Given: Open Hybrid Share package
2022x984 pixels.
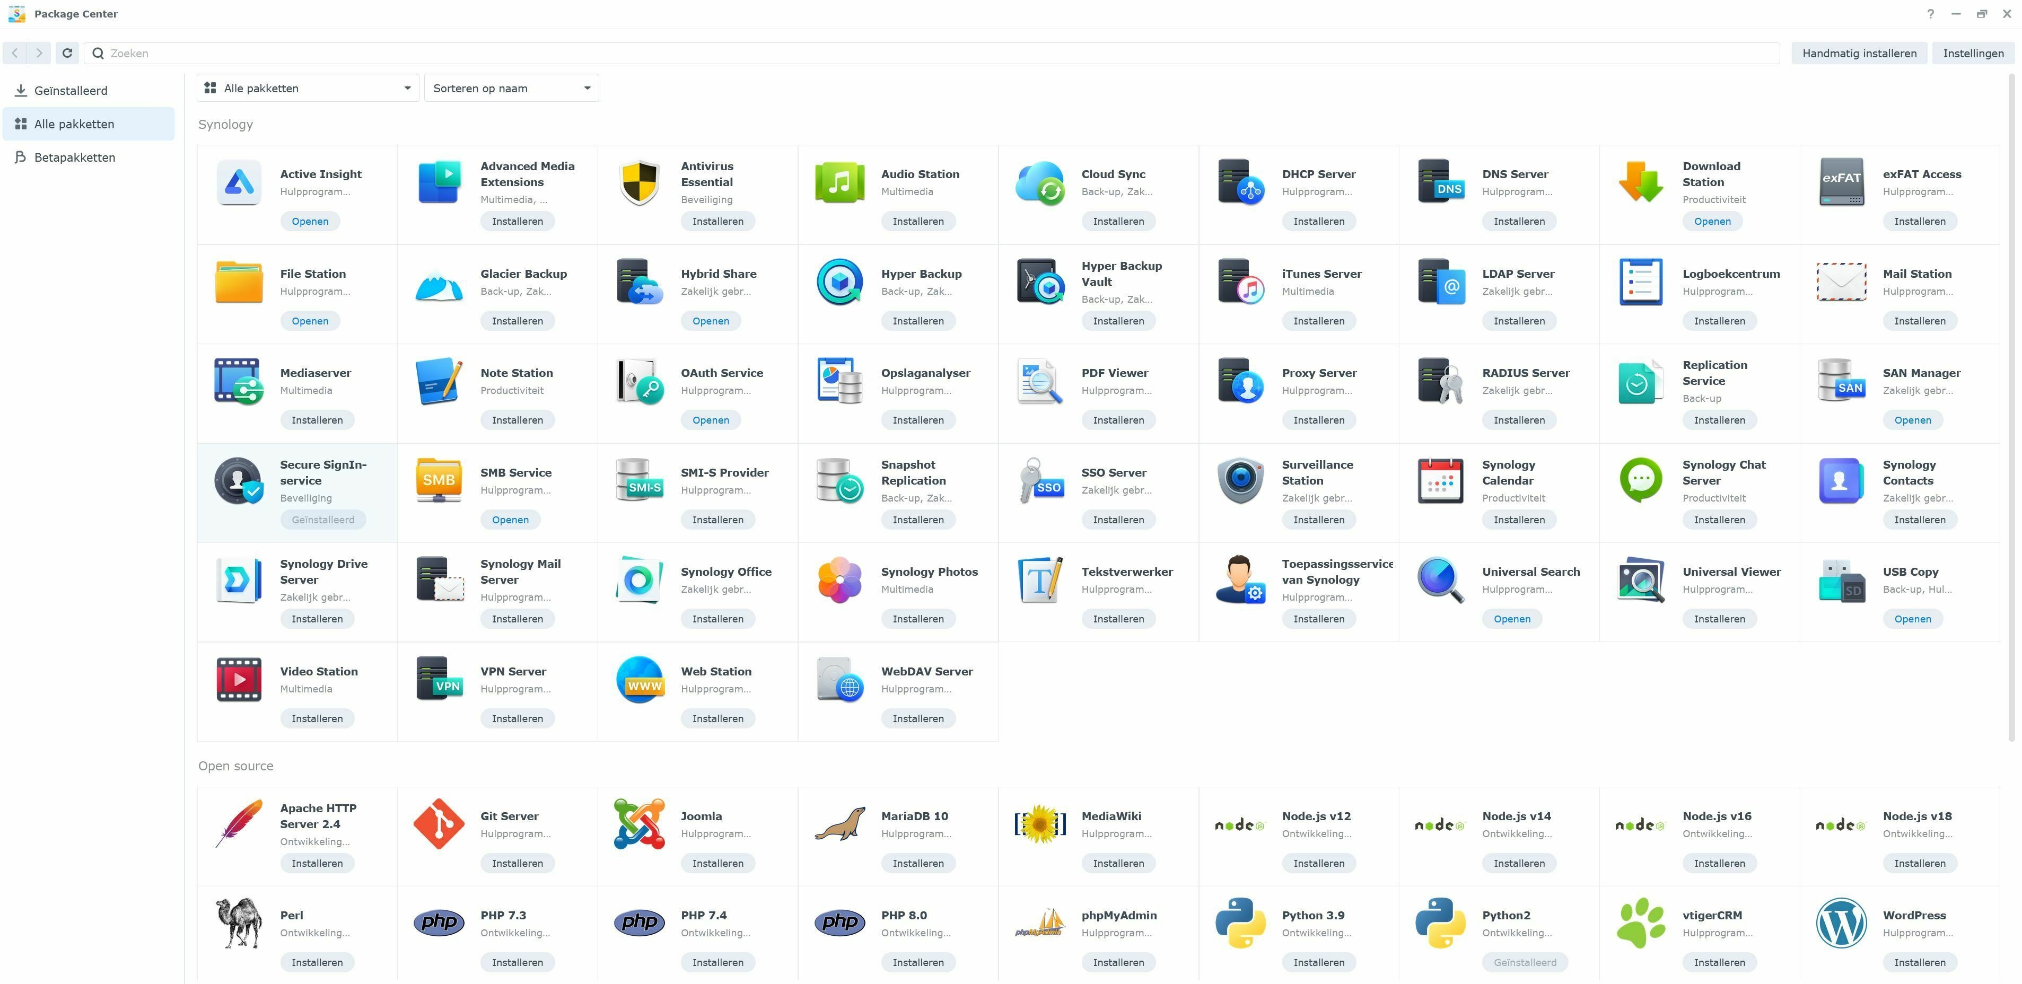Looking at the screenshot, I should tap(711, 321).
